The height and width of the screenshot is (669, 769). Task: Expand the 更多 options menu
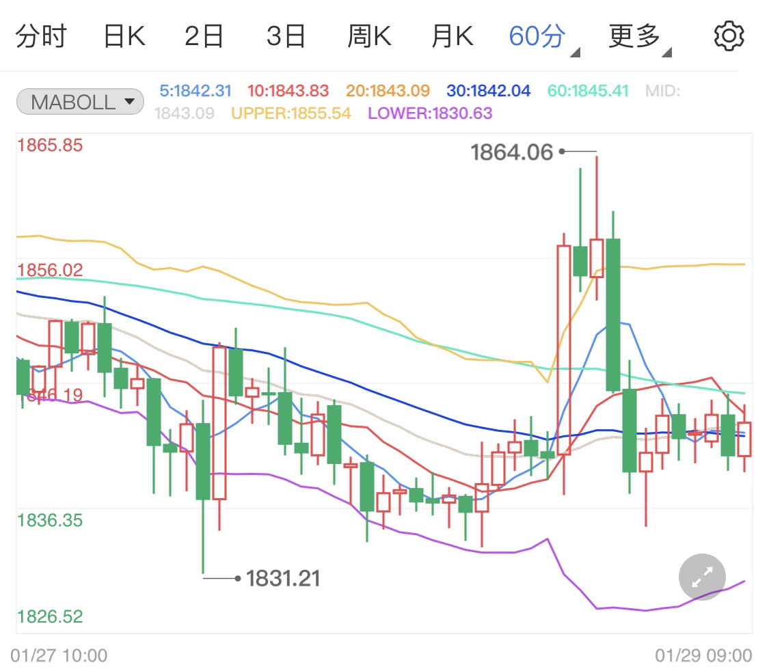[639, 37]
